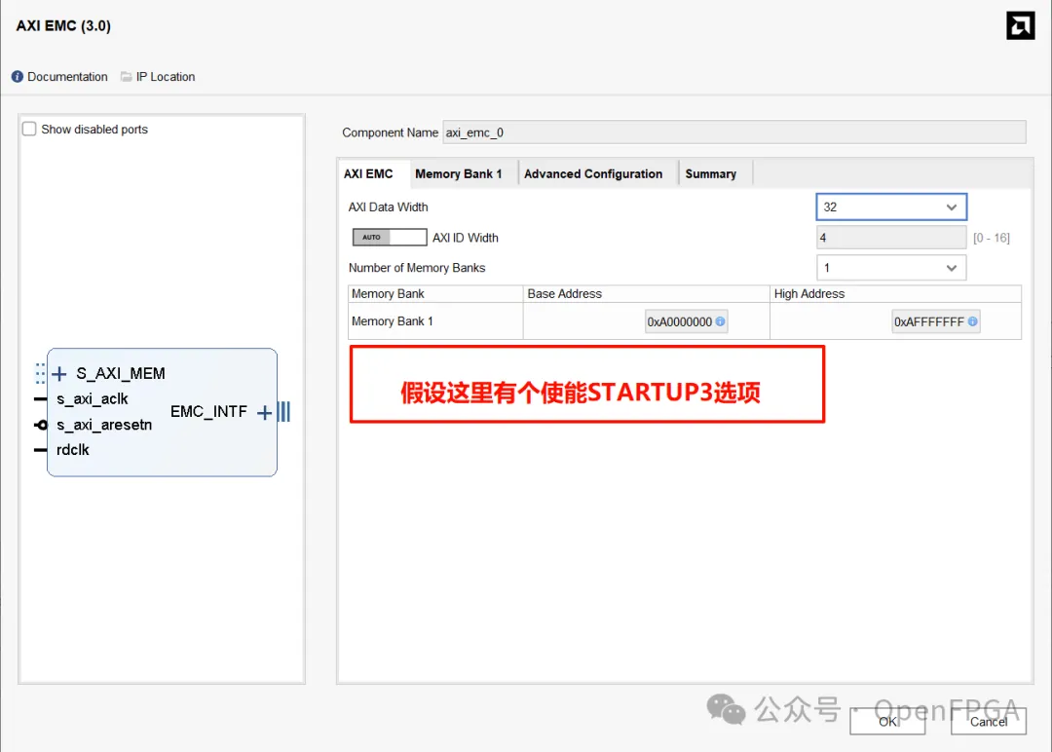The width and height of the screenshot is (1052, 752).
Task: Go to the Summary tab
Action: [710, 174]
